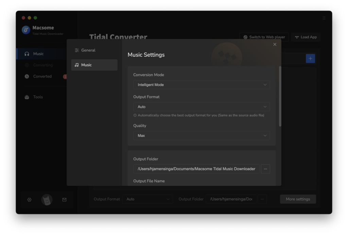This screenshot has width=348, height=235.
Task: Browse for output folder in Music Settings
Action: 265,169
